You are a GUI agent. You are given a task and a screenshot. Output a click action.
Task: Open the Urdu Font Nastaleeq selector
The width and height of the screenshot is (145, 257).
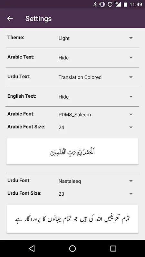[96, 181]
